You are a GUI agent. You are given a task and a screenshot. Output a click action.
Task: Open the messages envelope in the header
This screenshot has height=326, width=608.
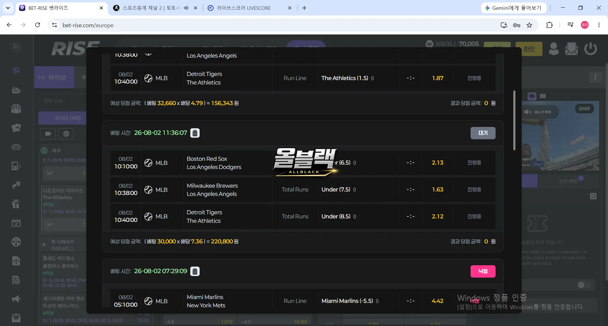(572, 49)
